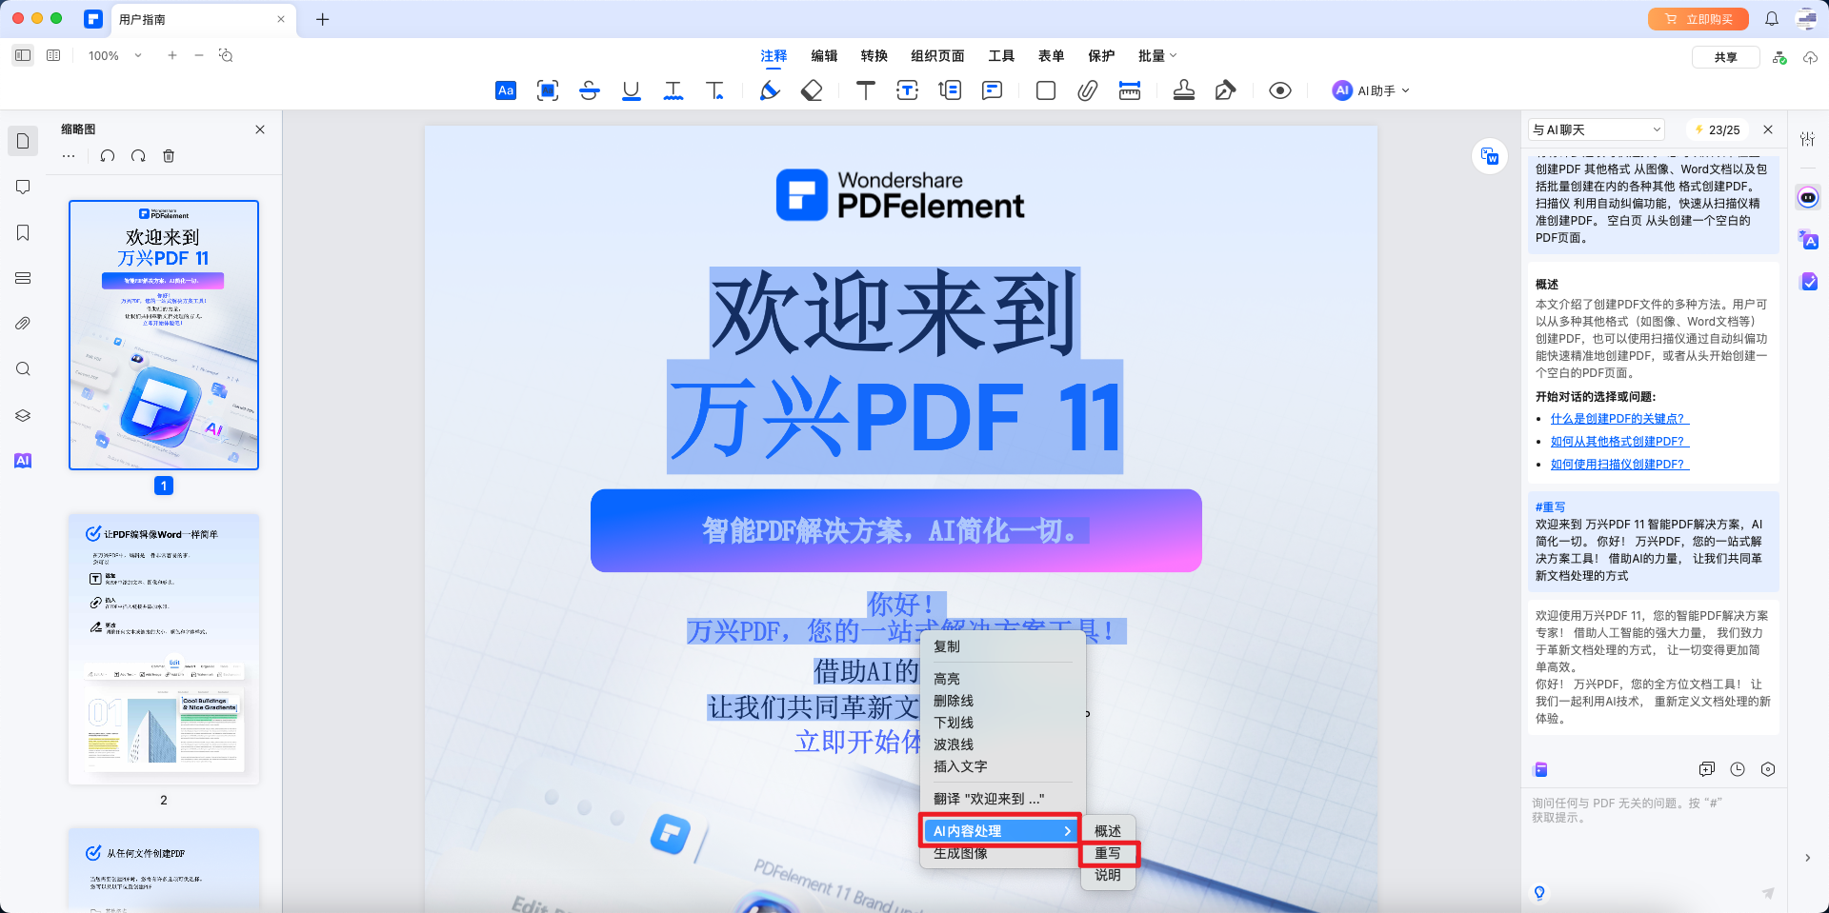This screenshot has height=913, width=1829.
Task: Switch to the 转换 tab
Action: (x=874, y=56)
